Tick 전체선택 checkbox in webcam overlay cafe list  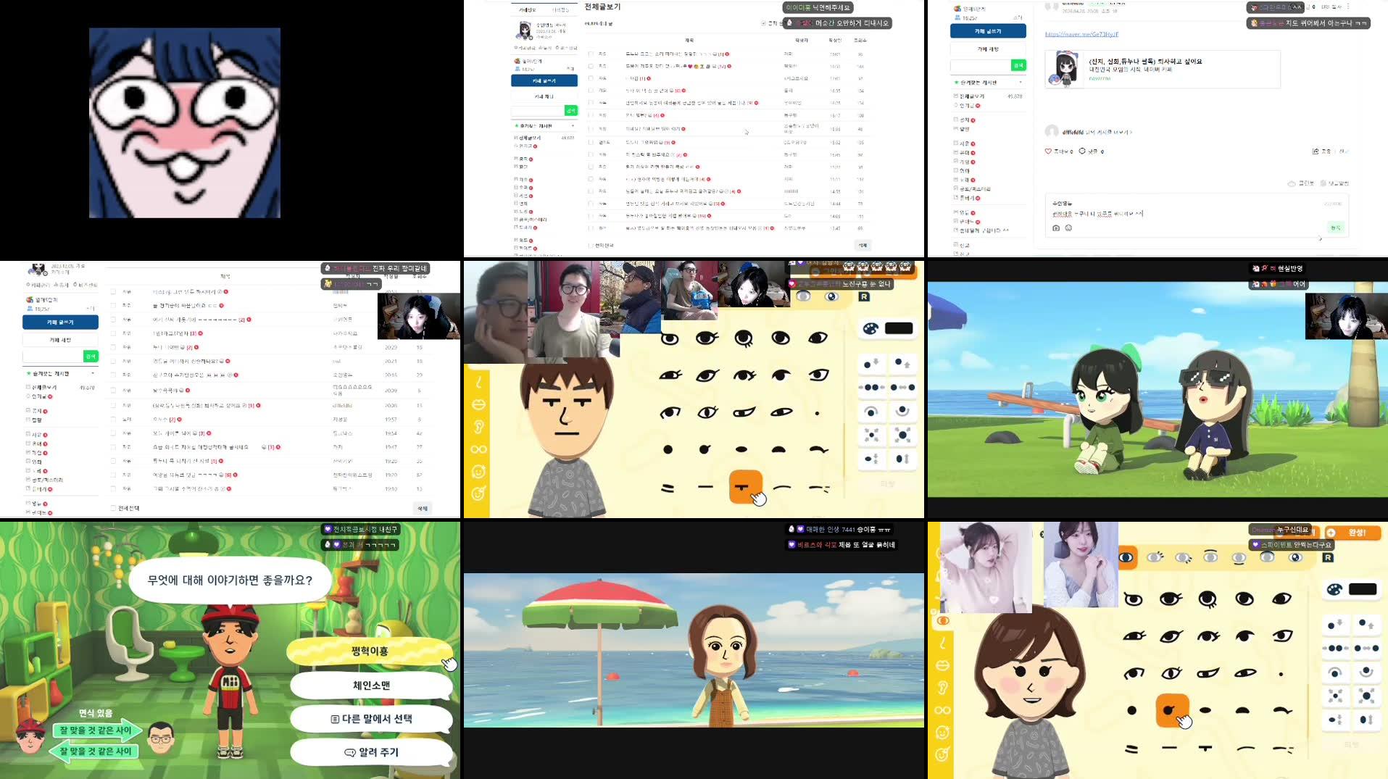(113, 508)
